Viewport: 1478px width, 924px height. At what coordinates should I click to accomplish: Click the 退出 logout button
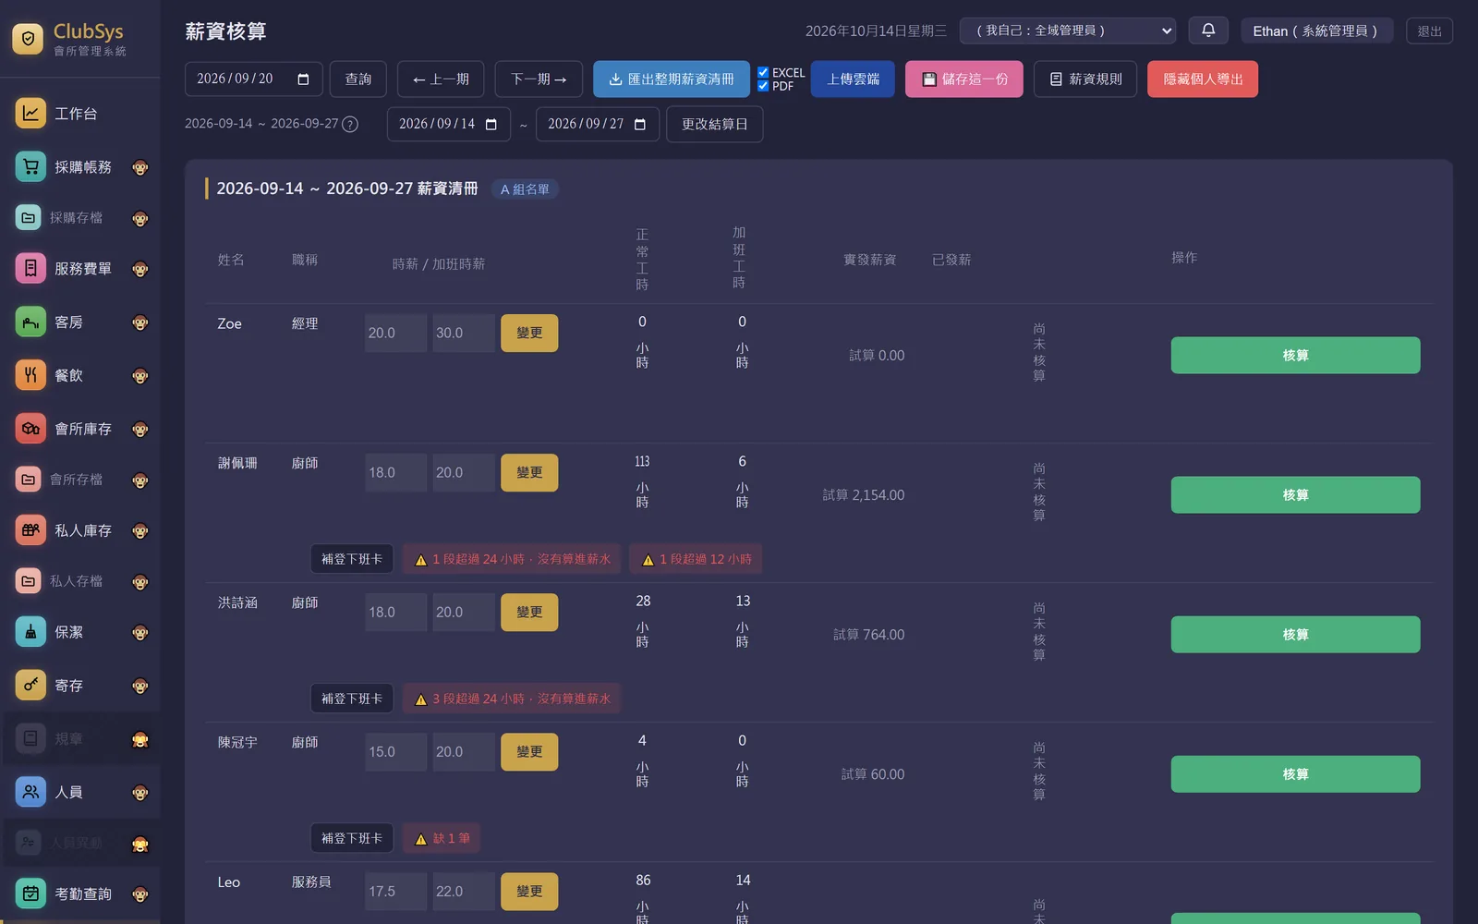point(1429,30)
